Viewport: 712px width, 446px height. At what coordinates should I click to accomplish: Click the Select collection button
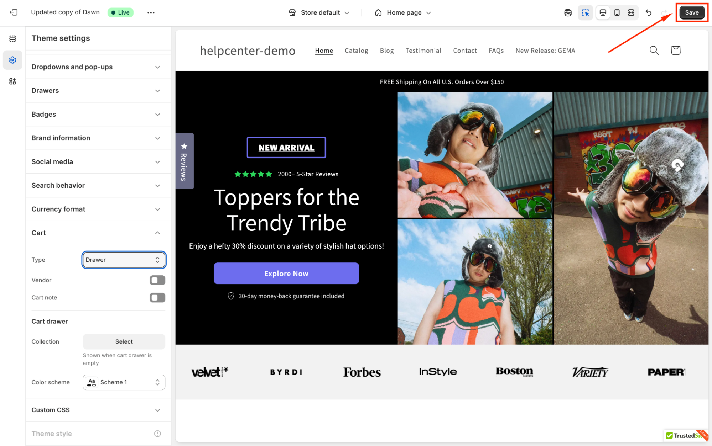[x=124, y=341]
